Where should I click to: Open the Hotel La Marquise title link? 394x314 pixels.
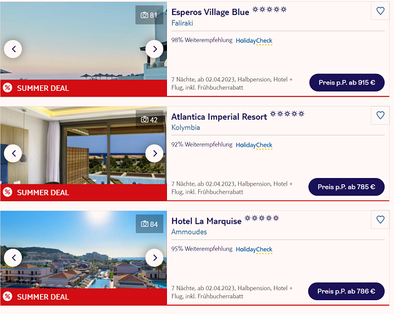[x=206, y=221]
